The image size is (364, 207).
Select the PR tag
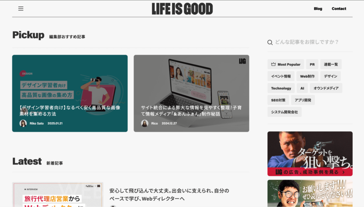point(312,64)
